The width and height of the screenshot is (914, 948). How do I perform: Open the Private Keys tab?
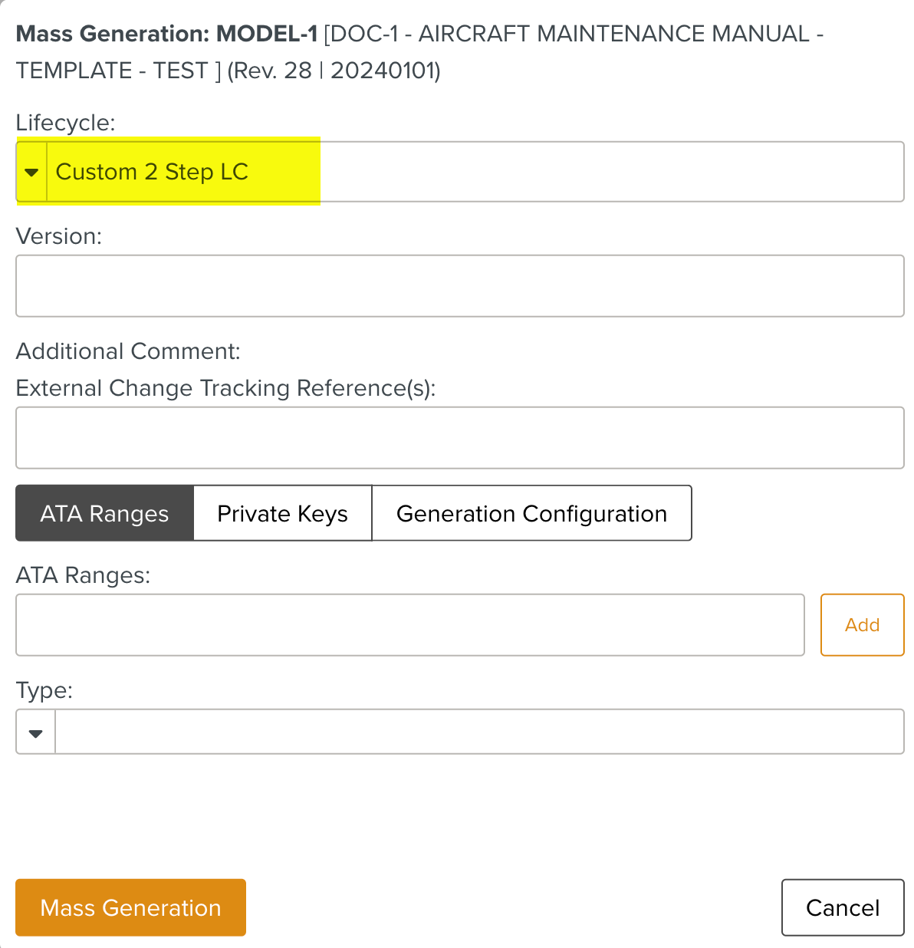point(282,513)
